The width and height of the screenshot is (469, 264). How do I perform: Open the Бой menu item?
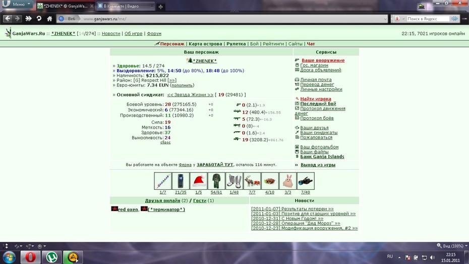[254, 44]
